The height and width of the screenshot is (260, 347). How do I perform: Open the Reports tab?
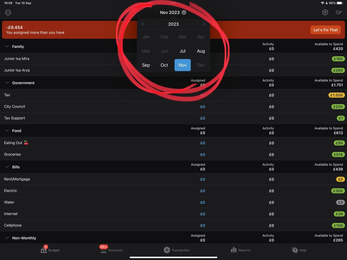240,250
